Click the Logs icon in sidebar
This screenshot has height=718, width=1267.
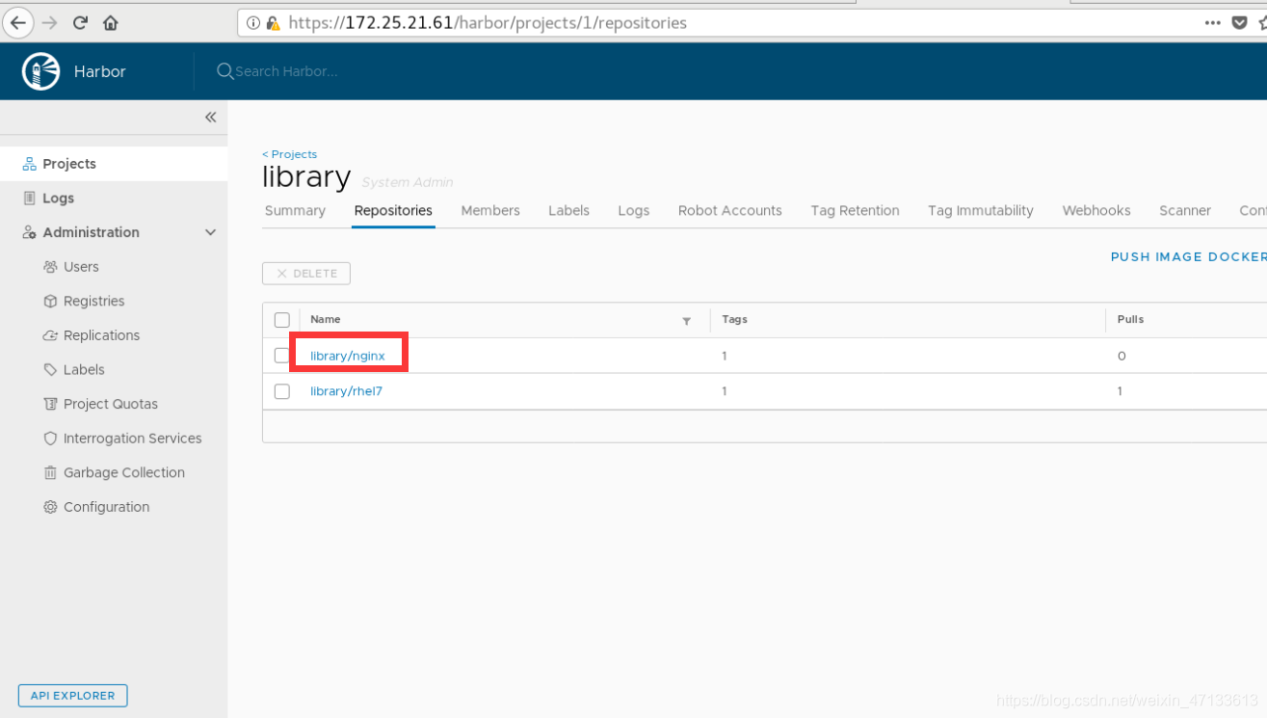point(30,198)
